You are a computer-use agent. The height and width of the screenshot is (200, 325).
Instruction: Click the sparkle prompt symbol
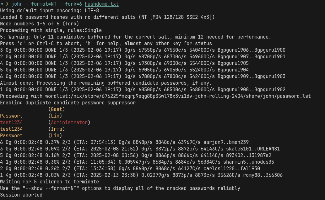(x=2, y=4)
